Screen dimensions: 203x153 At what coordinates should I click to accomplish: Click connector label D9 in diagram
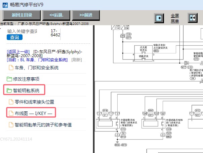193,78
